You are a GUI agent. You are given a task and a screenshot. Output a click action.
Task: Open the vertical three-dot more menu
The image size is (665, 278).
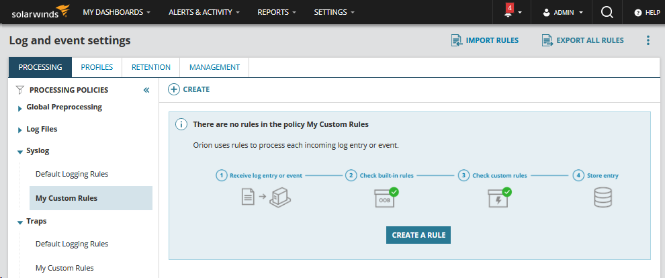(648, 40)
